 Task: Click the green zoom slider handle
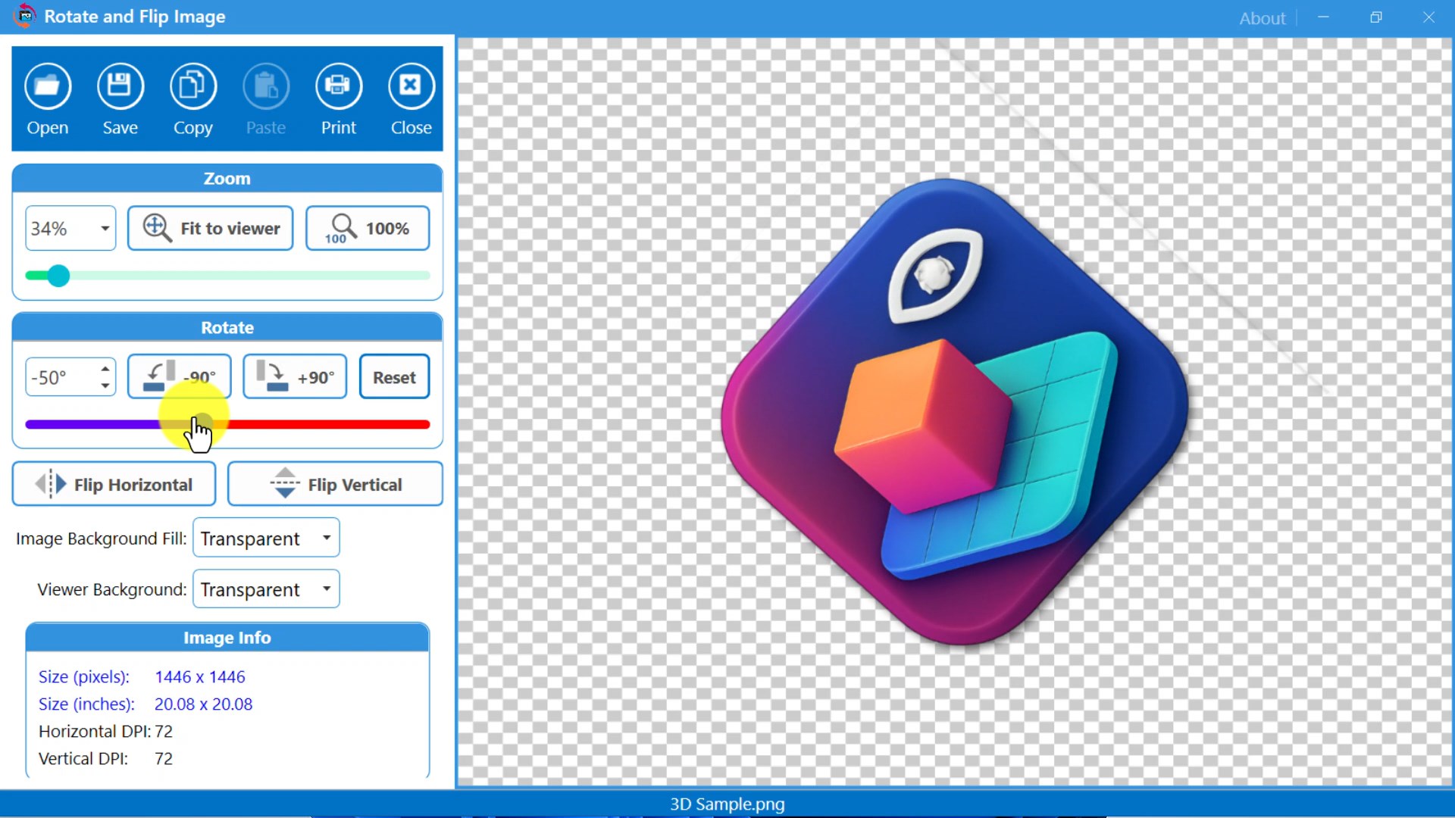(58, 276)
